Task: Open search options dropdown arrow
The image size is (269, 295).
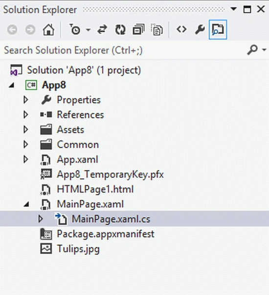Action: [264, 50]
